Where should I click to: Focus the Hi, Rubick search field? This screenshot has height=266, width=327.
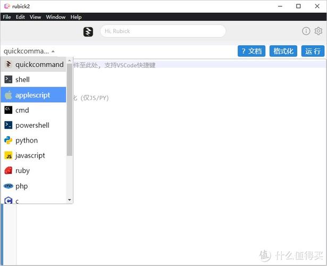coord(163,31)
